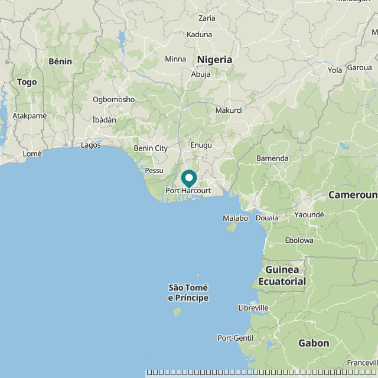Image resolution: width=378 pixels, height=378 pixels.
Task: Click the teal location pin marker
Action: (x=189, y=178)
